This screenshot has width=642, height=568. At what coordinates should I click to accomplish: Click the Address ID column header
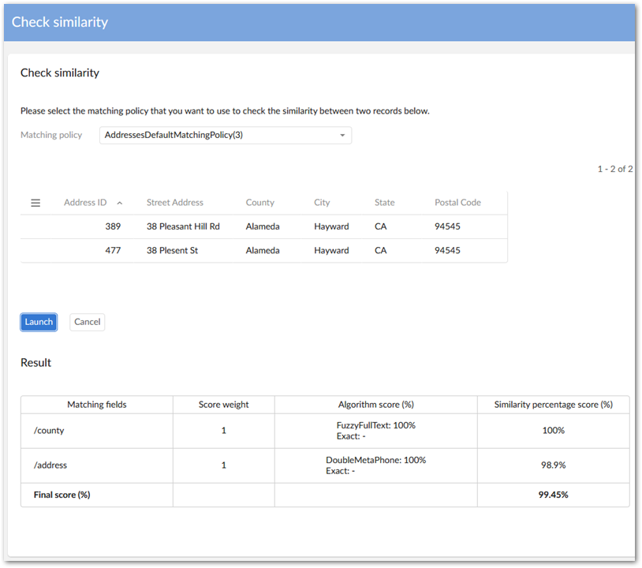click(85, 203)
